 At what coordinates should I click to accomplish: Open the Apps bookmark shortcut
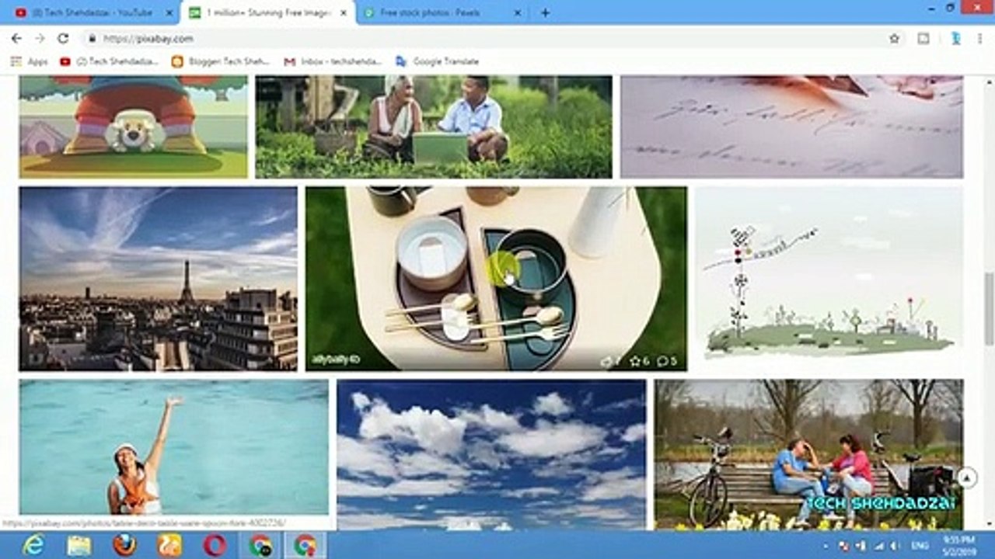point(29,61)
